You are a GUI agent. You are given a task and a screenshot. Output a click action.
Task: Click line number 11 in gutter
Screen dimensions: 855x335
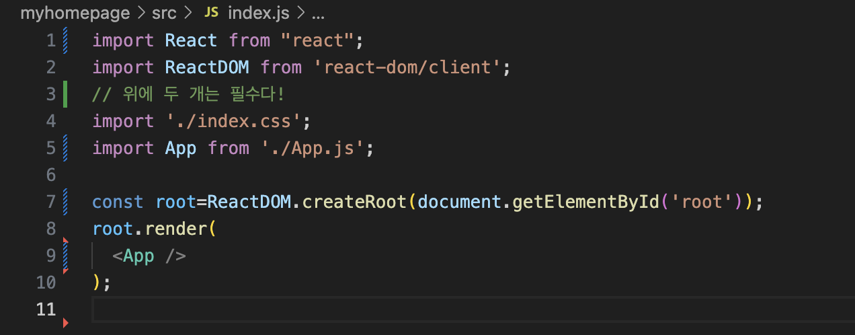tap(46, 309)
